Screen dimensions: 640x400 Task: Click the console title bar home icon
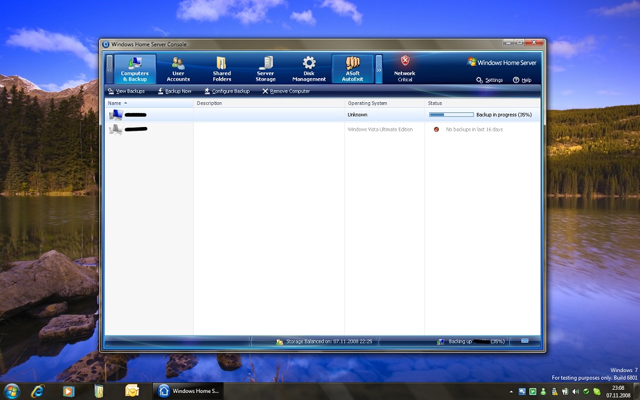point(106,44)
